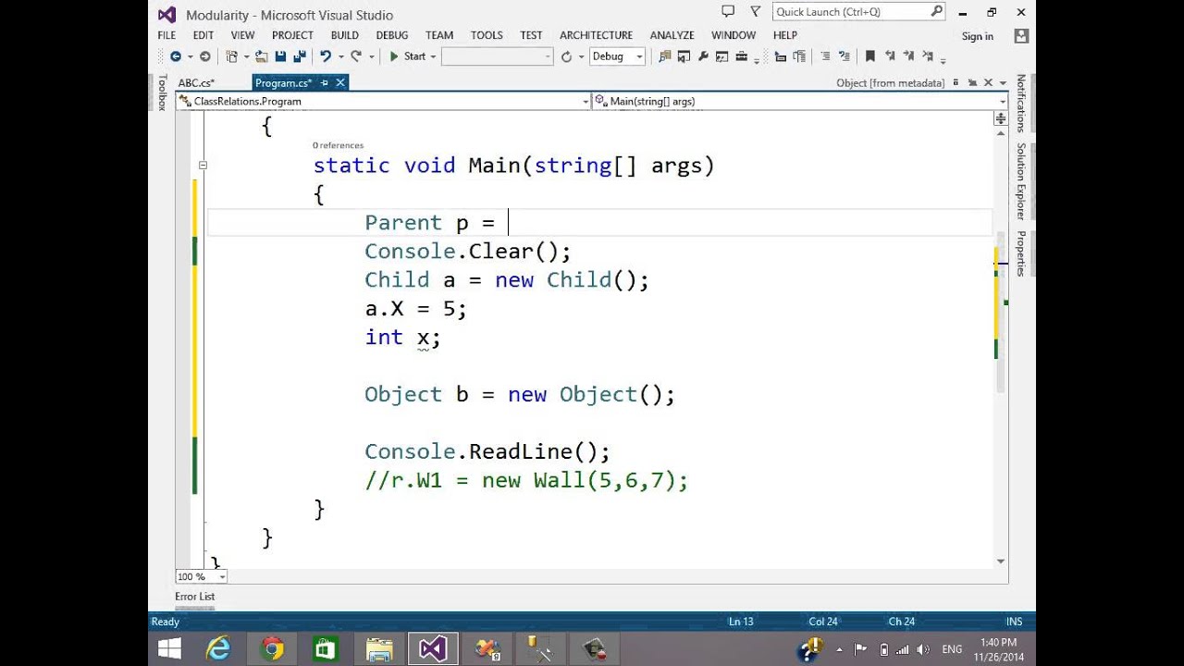The height and width of the screenshot is (666, 1184).
Task: Open the Toolbox side tab
Action: point(163,92)
